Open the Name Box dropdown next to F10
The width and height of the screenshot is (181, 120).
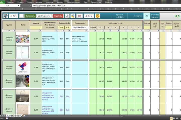(x=19, y=6)
